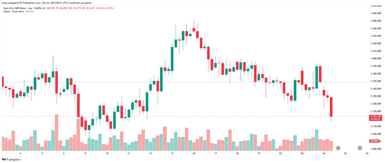Select date label 23 on the time axis

302,154
